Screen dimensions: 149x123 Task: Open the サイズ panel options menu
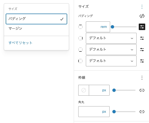click(x=142, y=7)
